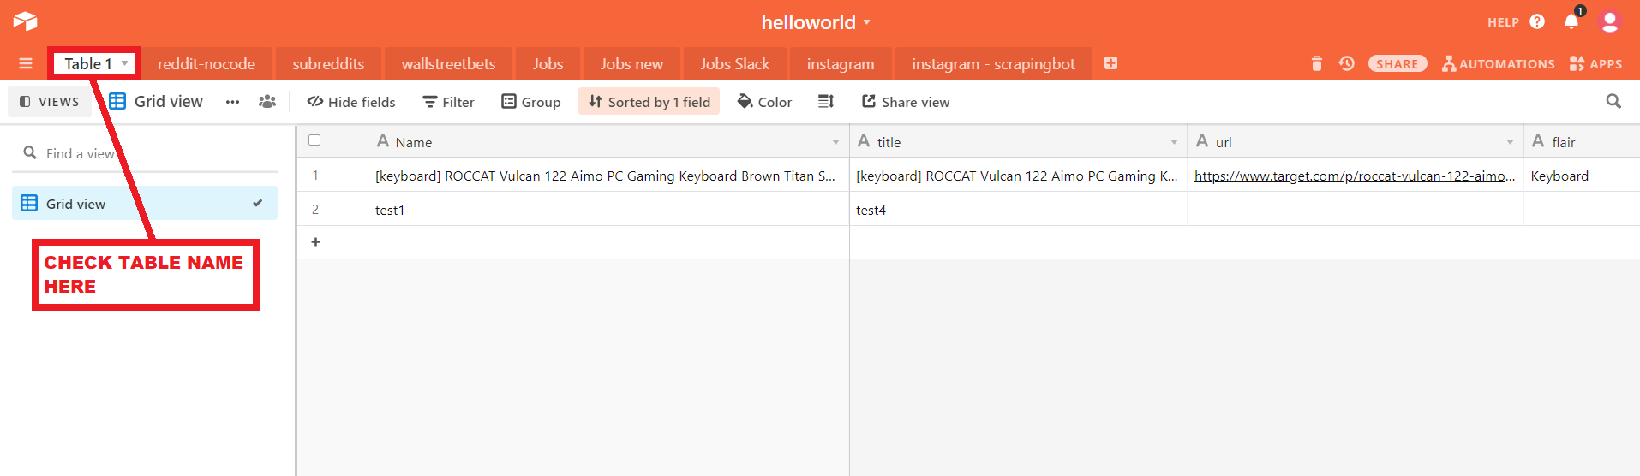Image resolution: width=1640 pixels, height=476 pixels.
Task: Select the empty url cell in row 2
Action: pyautogui.click(x=1356, y=210)
